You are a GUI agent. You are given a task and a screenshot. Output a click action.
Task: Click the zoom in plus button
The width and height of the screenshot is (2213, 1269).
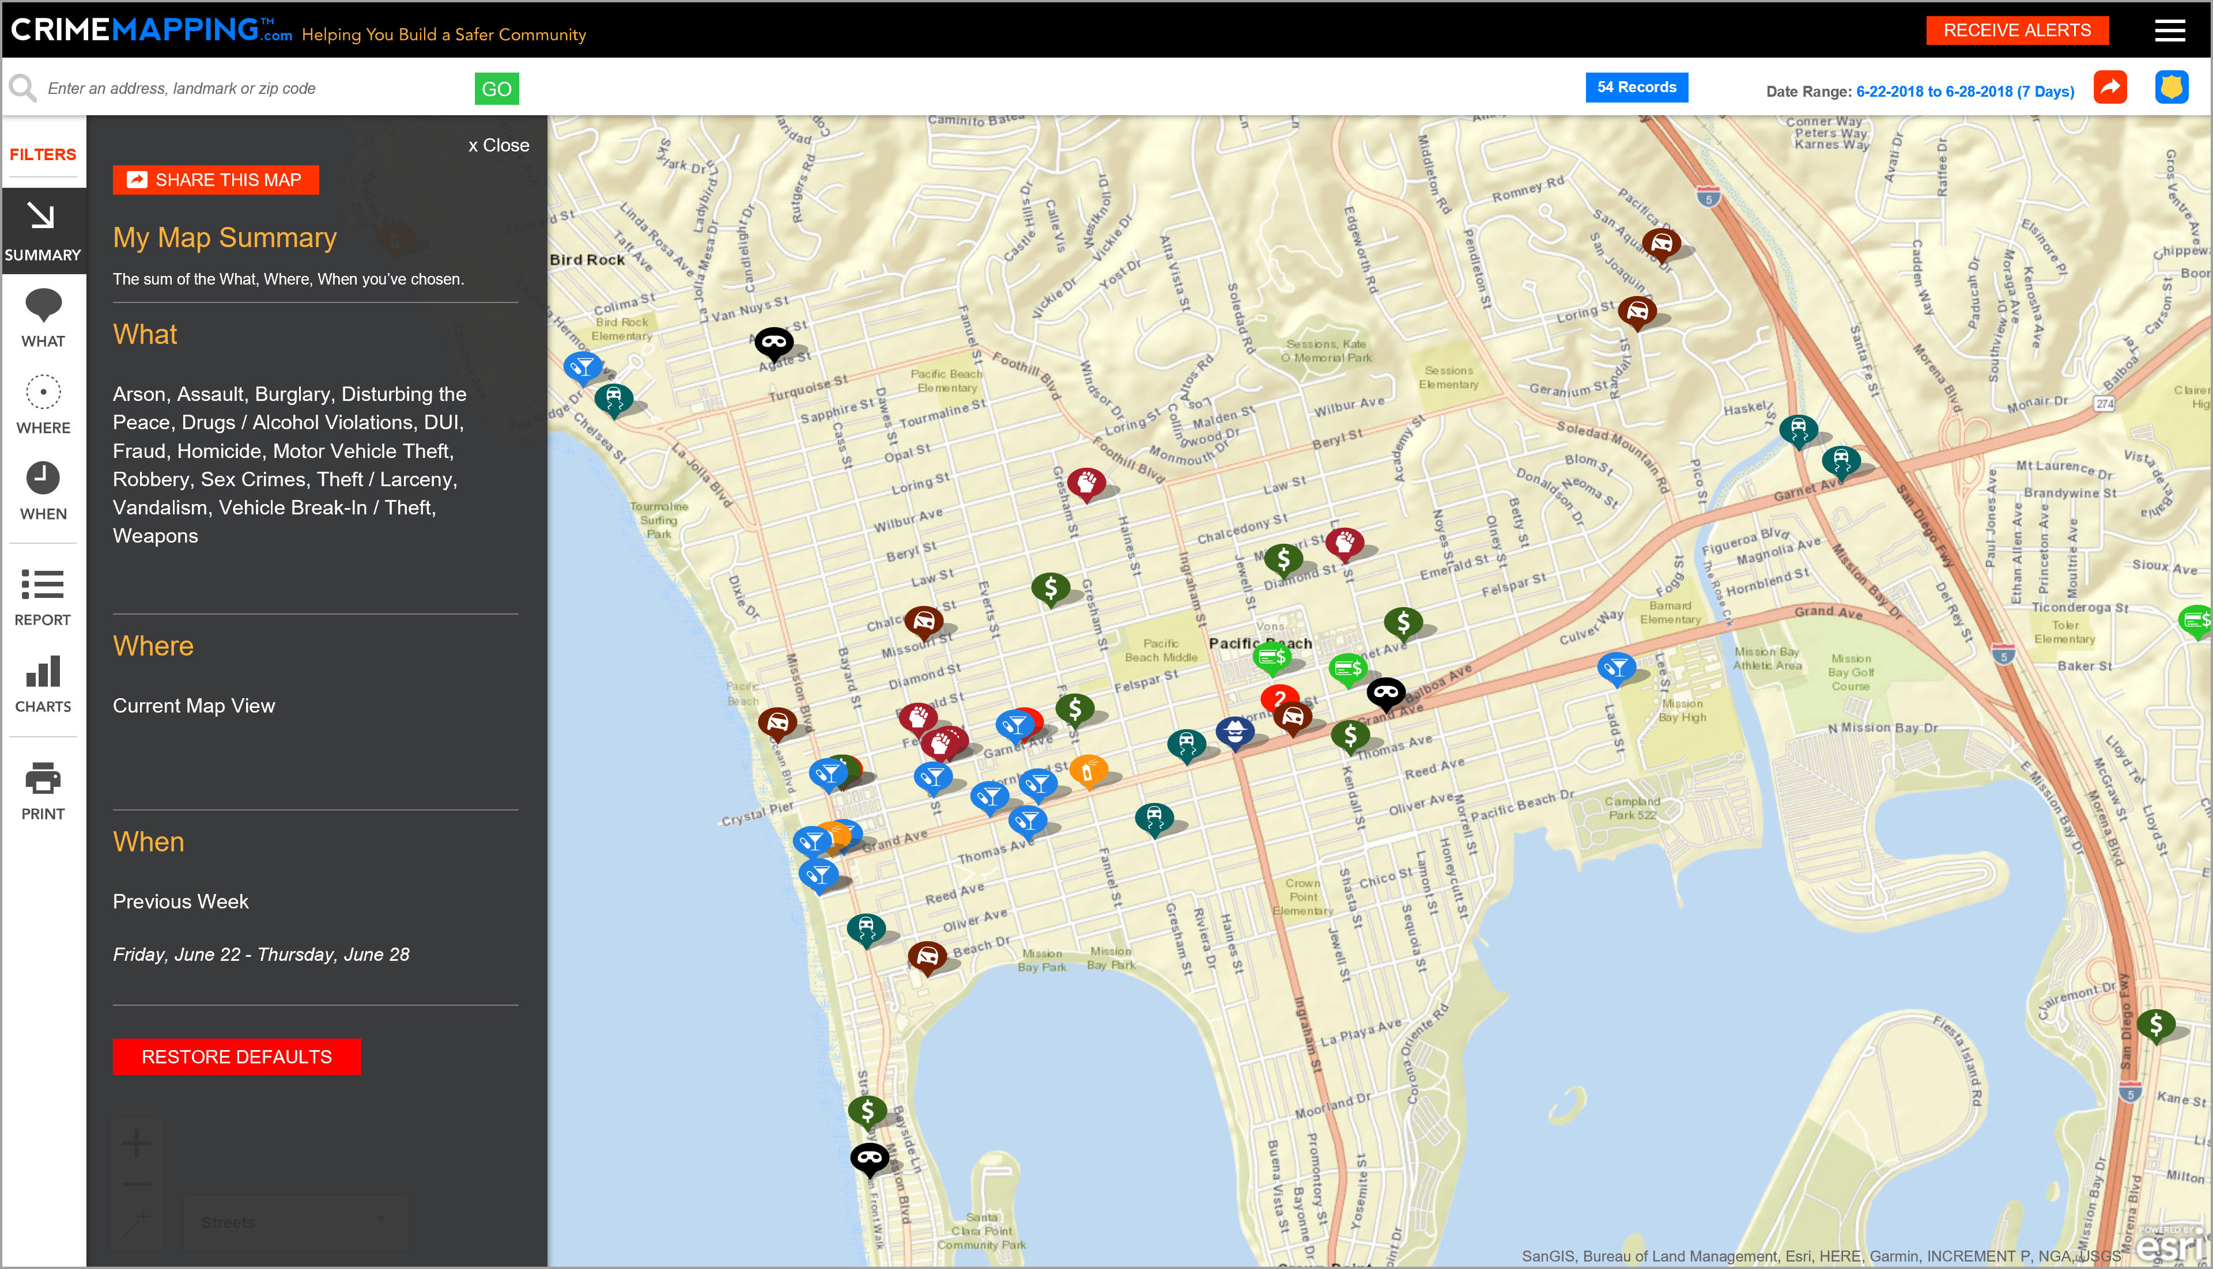click(136, 1143)
